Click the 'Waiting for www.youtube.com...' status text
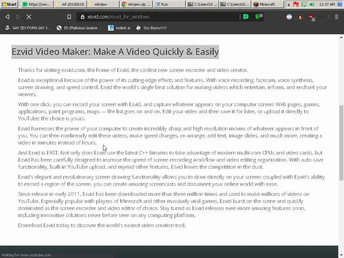Image resolution: width=344 pixels, height=258 pixels. 28,255
